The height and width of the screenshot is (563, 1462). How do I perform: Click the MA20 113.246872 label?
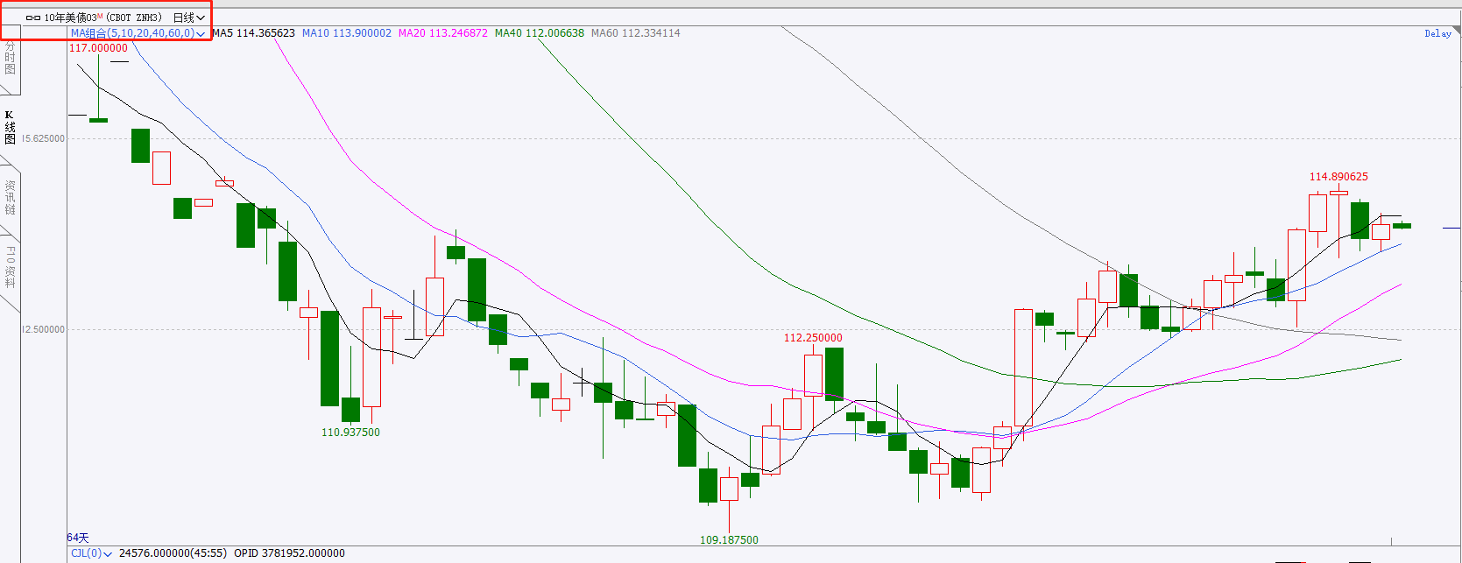pos(443,33)
